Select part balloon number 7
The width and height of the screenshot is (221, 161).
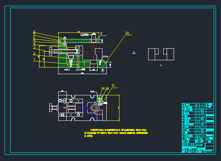tap(34, 35)
